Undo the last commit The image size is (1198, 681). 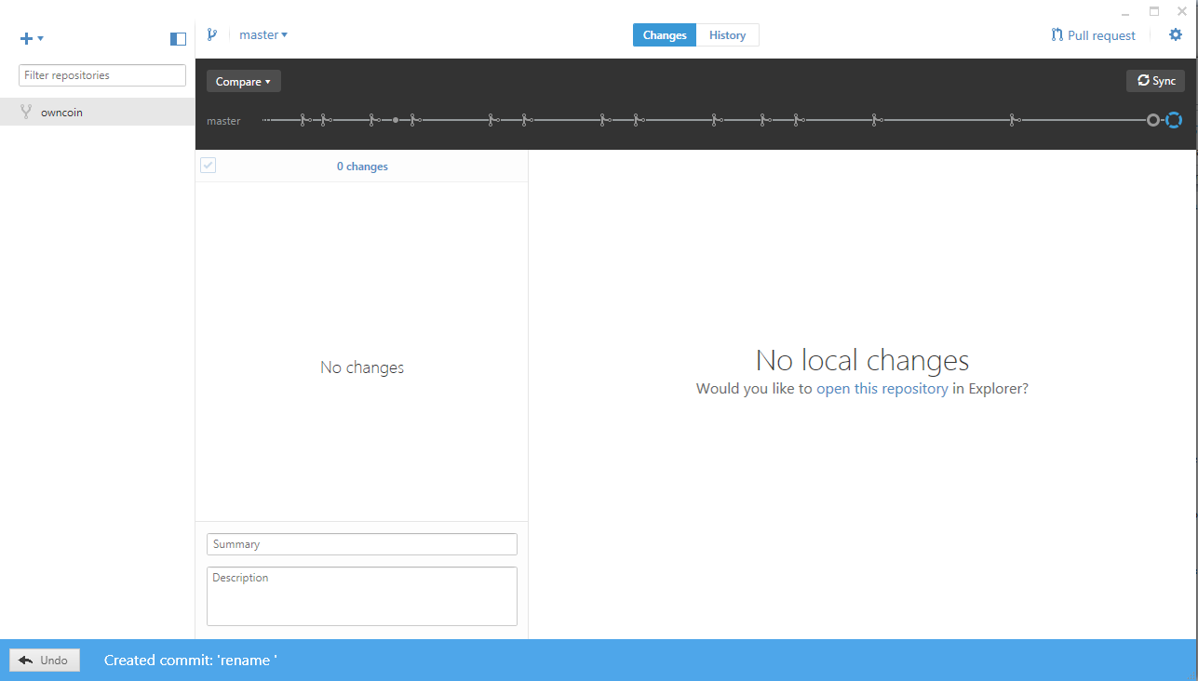click(45, 660)
